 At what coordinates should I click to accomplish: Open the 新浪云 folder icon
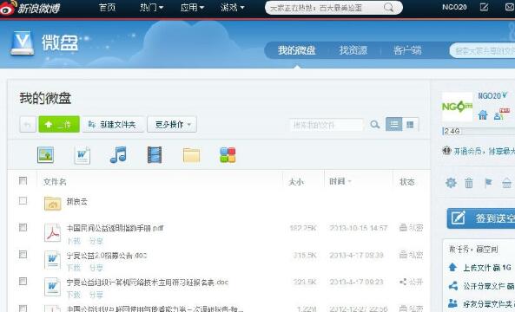point(53,203)
